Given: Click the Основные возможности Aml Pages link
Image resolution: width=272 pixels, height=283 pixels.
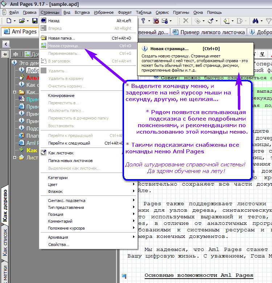Looking at the screenshot, I should 199,275.
